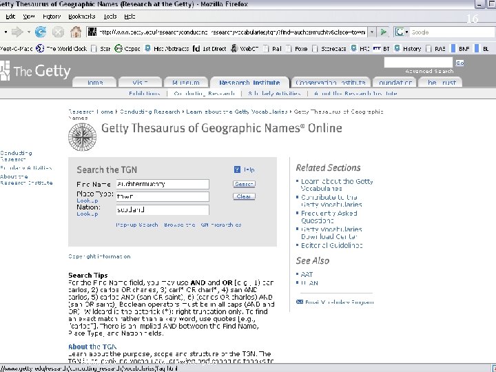Open the Foxe bookmark

(x=296, y=49)
